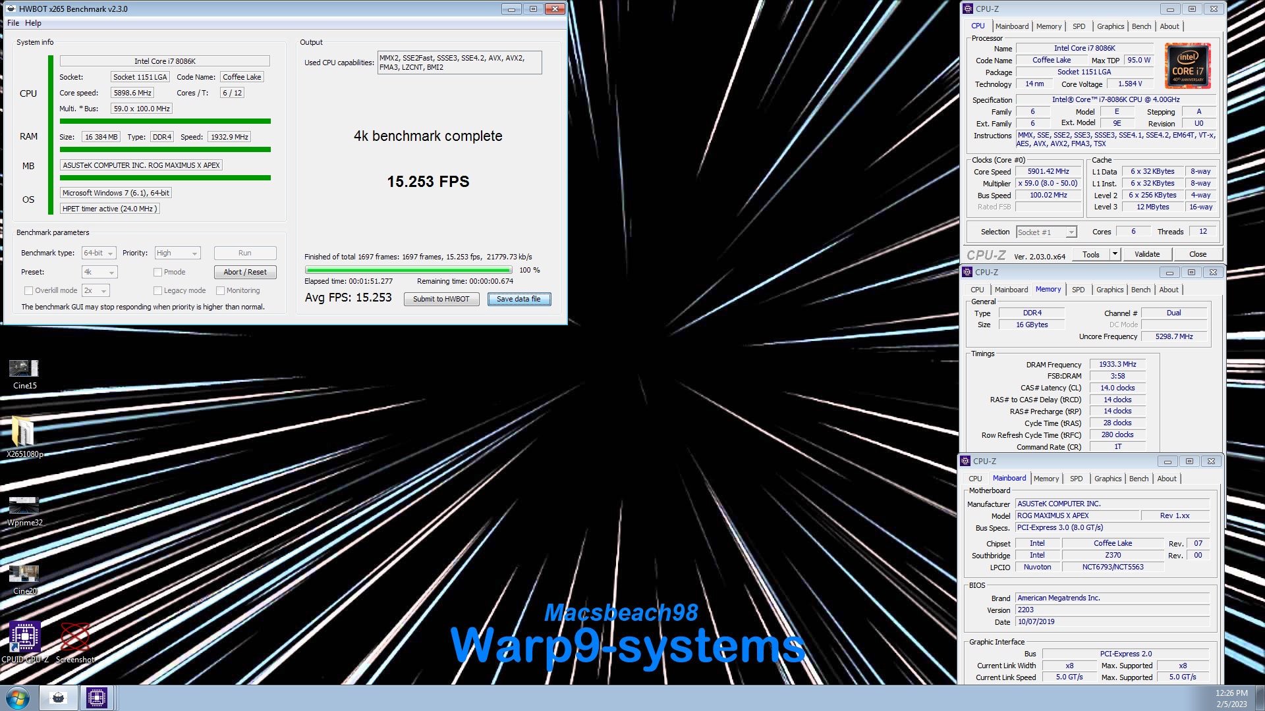Switch to Mainboard tab in top CPU-Z window
The height and width of the screenshot is (711, 1265).
pyautogui.click(x=1012, y=26)
